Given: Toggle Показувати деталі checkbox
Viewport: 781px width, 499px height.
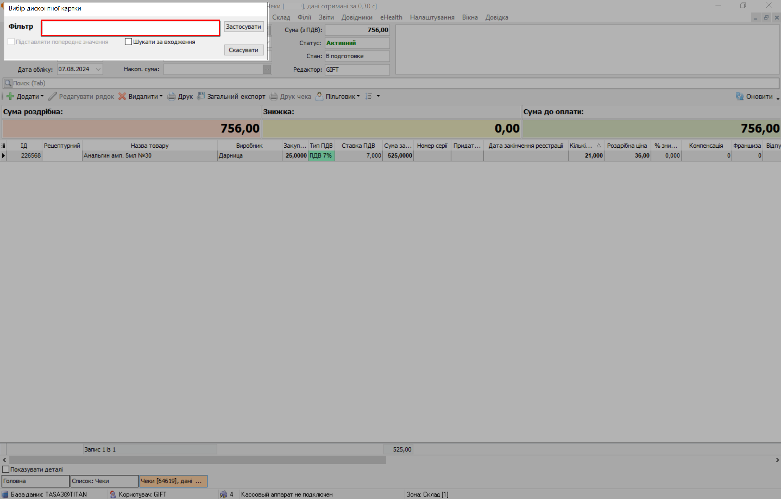Looking at the screenshot, I should [6, 469].
